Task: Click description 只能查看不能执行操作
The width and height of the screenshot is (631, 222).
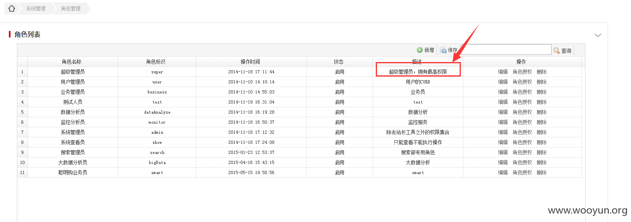Action: 418,142
